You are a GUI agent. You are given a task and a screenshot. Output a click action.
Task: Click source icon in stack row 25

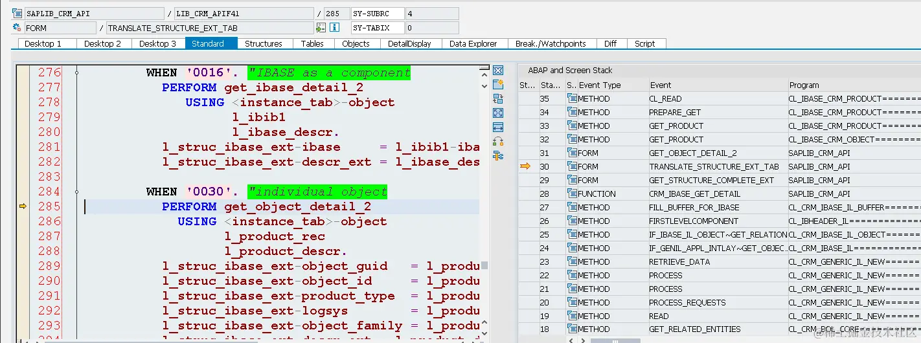pyautogui.click(x=571, y=235)
